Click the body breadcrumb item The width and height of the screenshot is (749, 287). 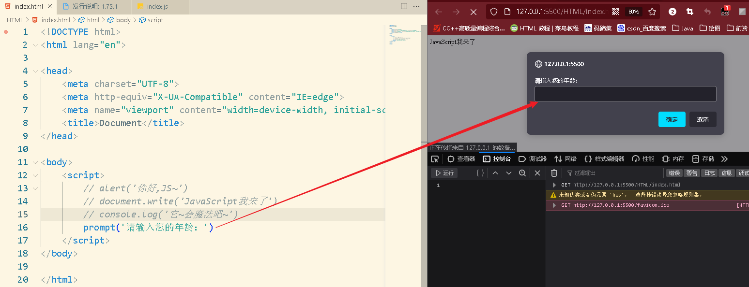point(119,20)
